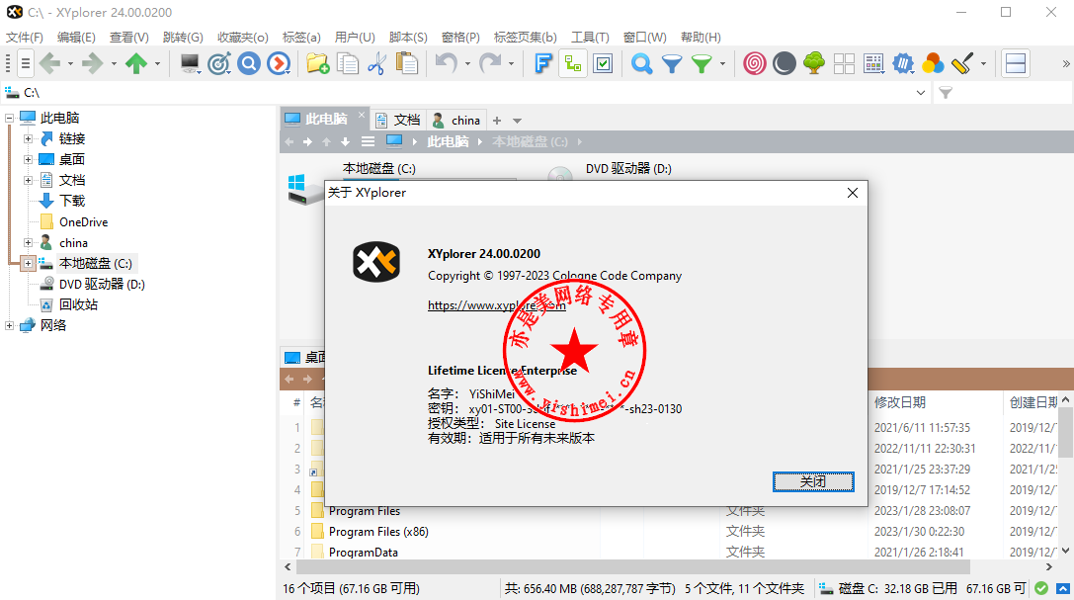Open the 编辑(E) menu
This screenshot has height=600, width=1074.
76,37
